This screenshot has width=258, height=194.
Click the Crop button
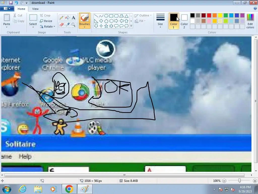point(45,15)
